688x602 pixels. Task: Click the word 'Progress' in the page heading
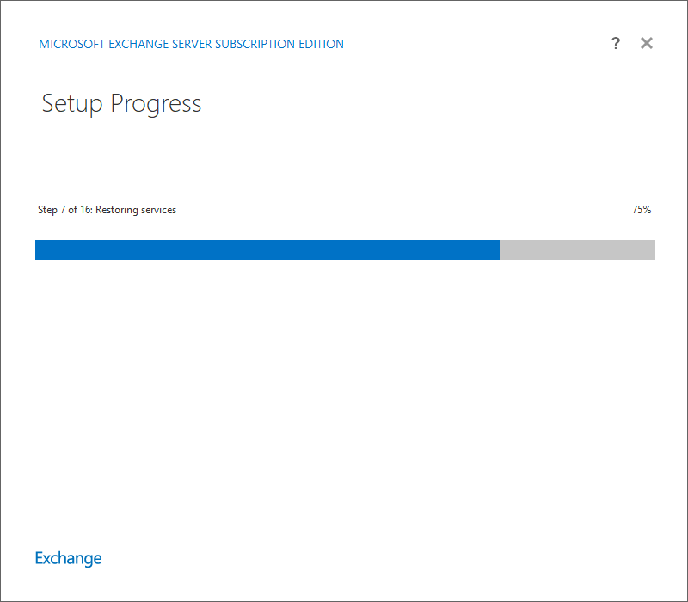[156, 104]
